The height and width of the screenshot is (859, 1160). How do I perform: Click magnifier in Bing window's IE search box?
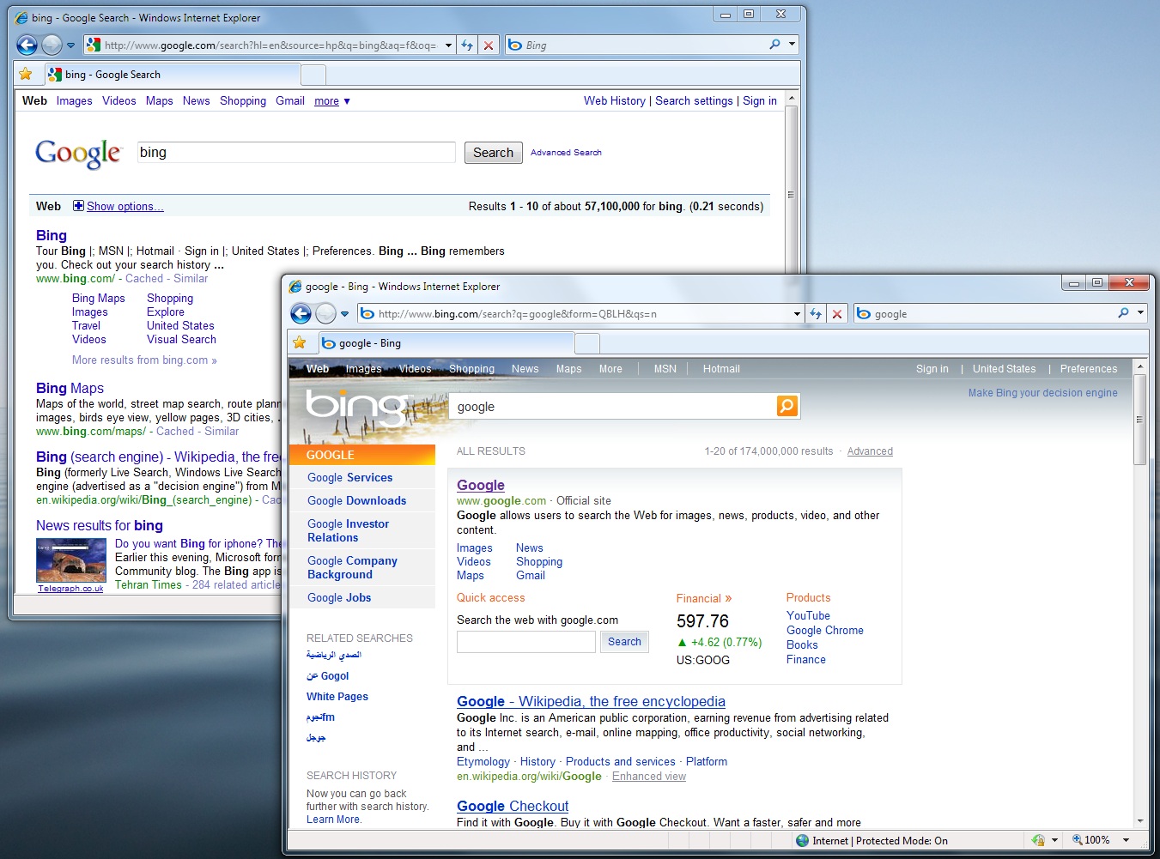[1123, 313]
